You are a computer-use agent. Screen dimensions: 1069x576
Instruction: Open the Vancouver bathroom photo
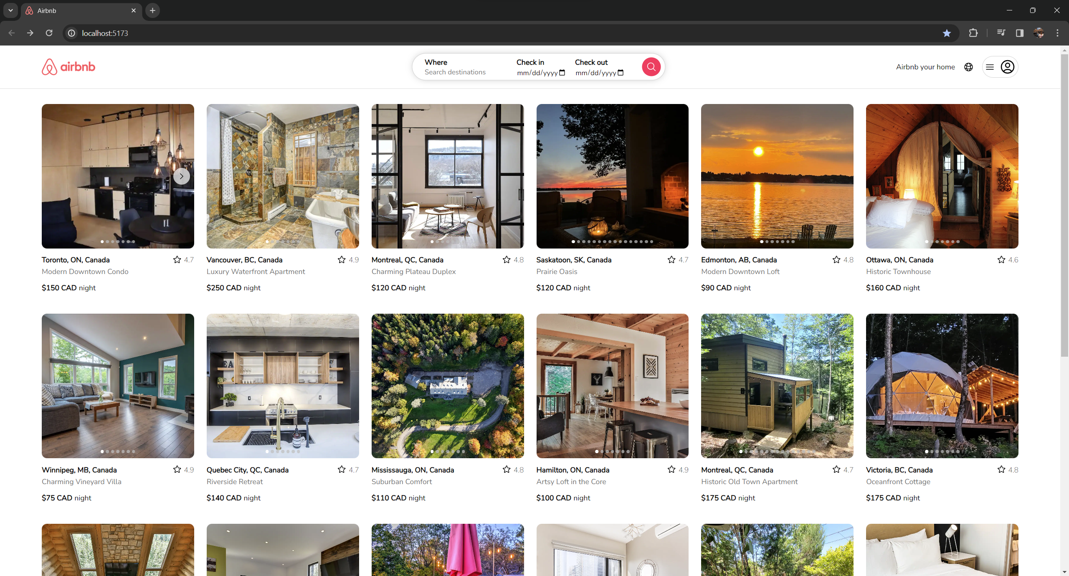(x=283, y=176)
